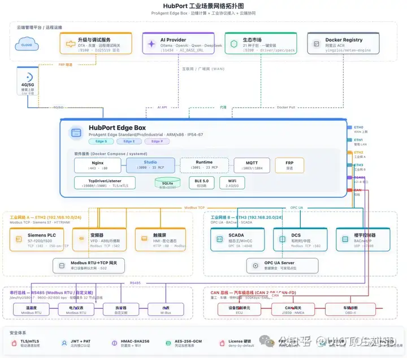The height and width of the screenshot is (358, 407).
Task: Click the '软件服务 (Docker Compose / systemd)' label
Action: [x=111, y=154]
